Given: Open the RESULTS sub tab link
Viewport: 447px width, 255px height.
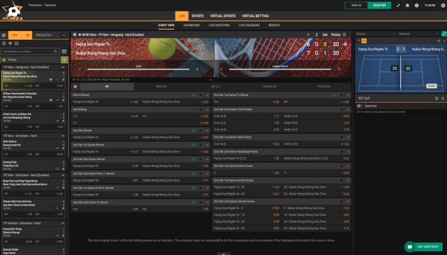Looking at the screenshot, I should [x=274, y=25].
